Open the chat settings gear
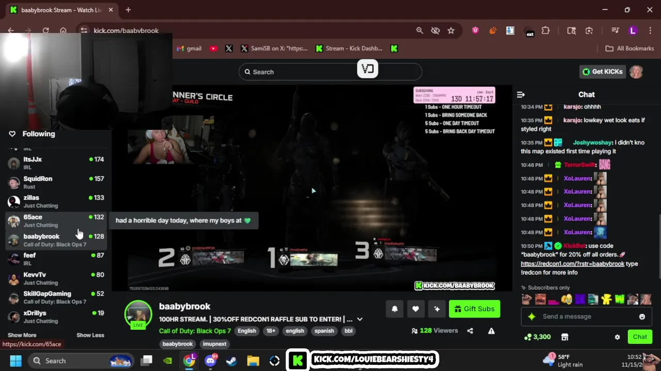 tap(617, 337)
